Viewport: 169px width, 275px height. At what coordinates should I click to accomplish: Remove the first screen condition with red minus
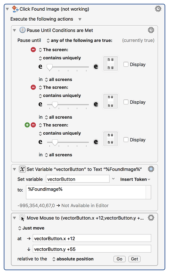[x=33, y=50]
